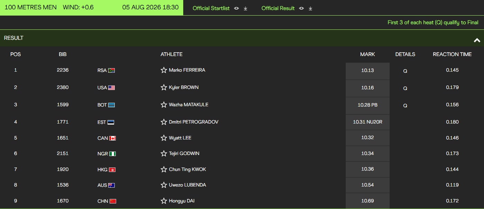Star athlete Kyler BROWN
This screenshot has height=209, width=484.
(164, 88)
